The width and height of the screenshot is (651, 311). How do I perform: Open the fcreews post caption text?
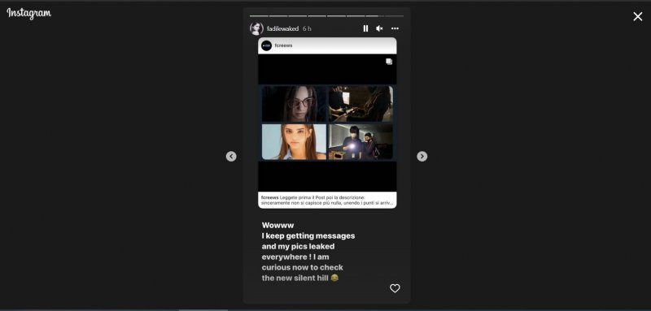click(327, 200)
